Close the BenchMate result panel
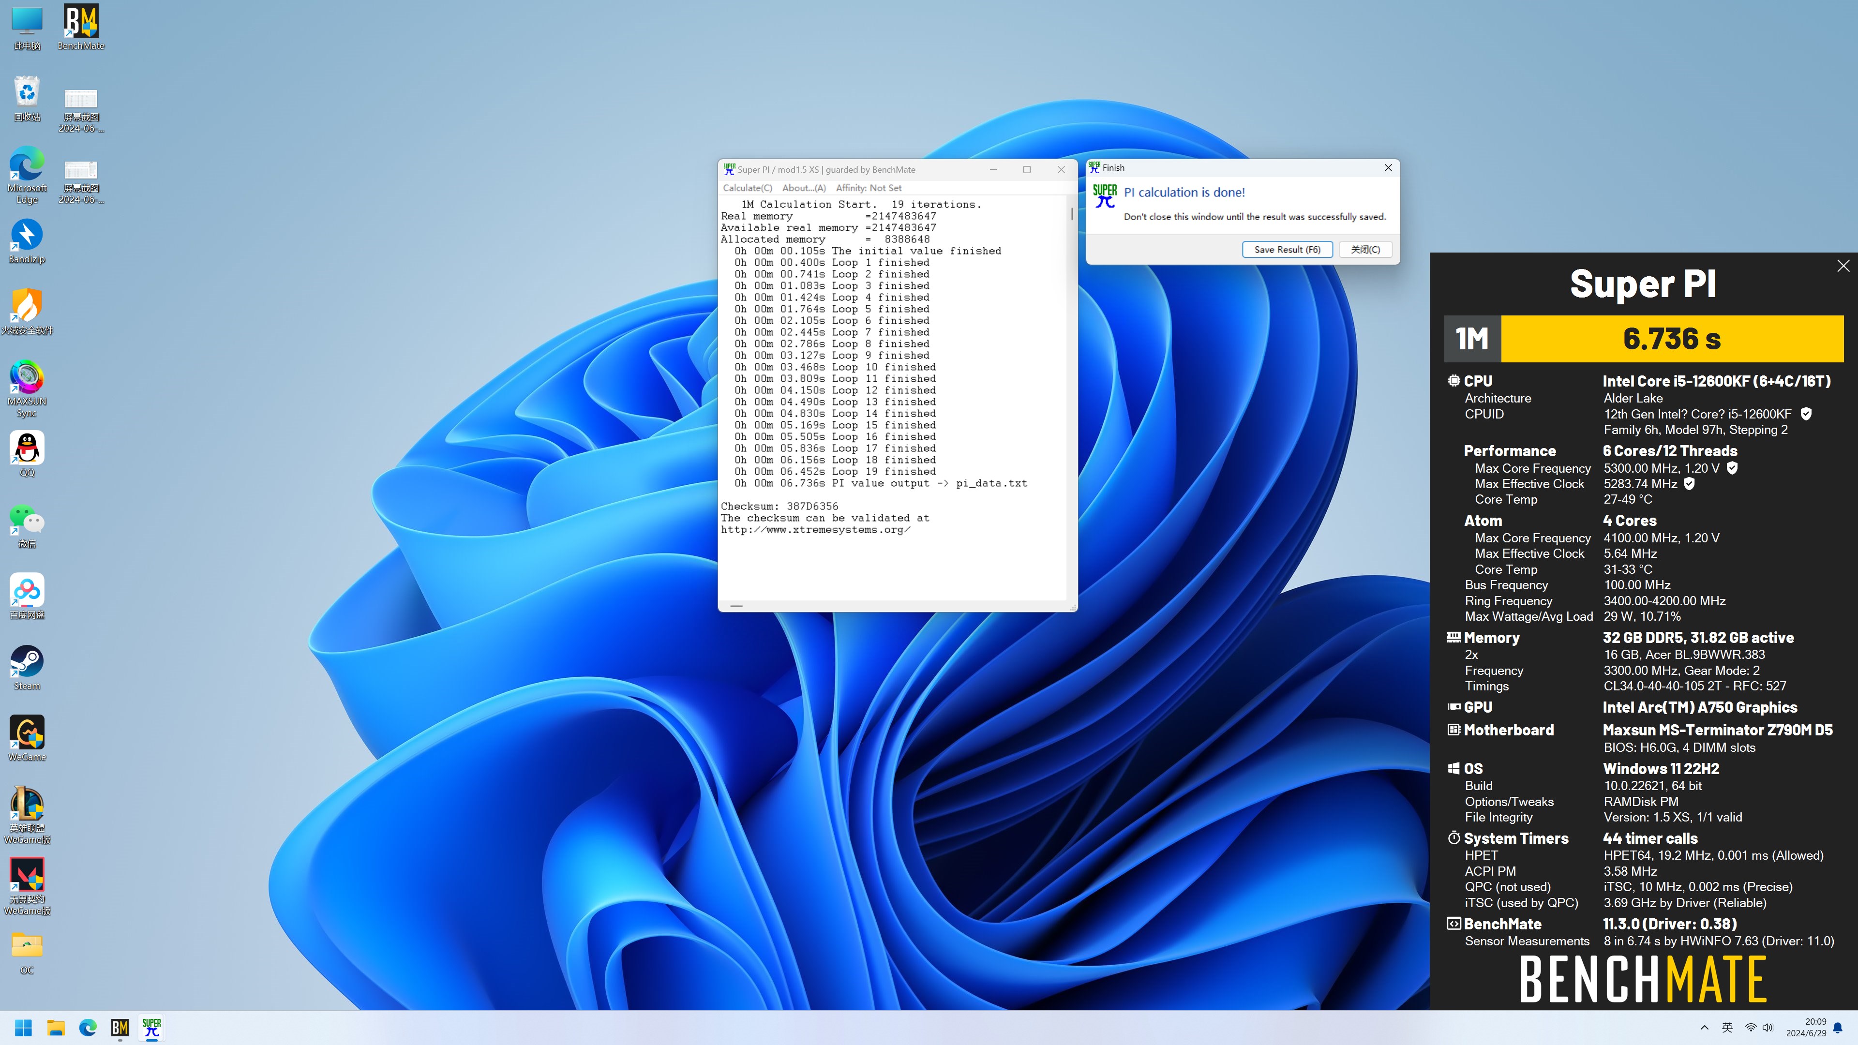The width and height of the screenshot is (1858, 1045). click(x=1843, y=266)
